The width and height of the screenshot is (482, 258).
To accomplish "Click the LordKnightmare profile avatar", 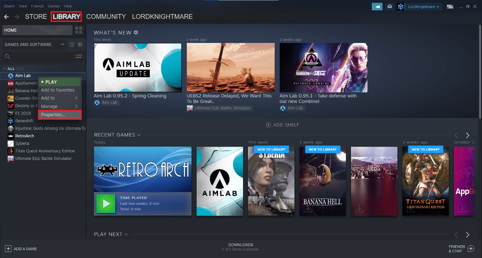I will pos(401,7).
